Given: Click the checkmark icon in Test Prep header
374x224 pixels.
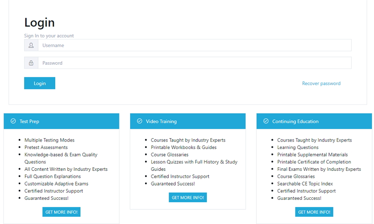Looking at the screenshot, I should tap(13, 121).
